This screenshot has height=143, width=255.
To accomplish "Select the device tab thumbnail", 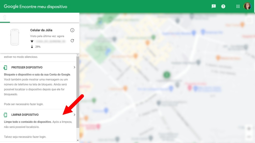I will (5, 18).
